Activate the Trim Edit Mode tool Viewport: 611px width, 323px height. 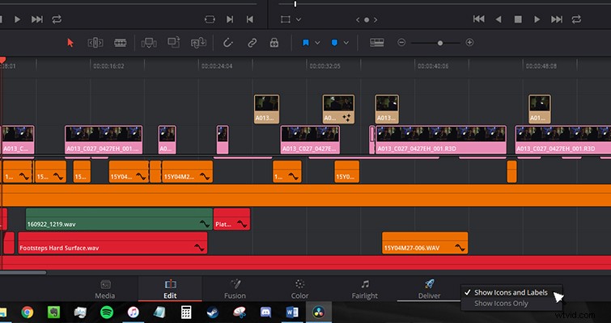(95, 43)
